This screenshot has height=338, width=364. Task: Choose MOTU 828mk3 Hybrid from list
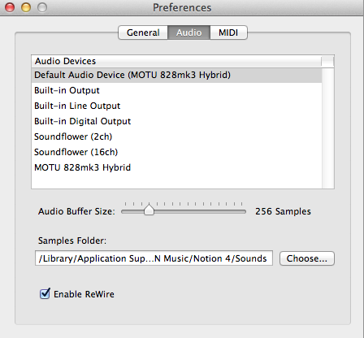coord(176,167)
